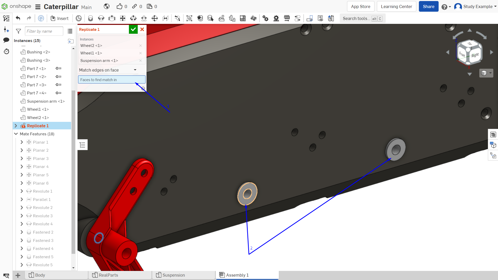Select the Rack and pinion relation tool
This screenshot has height=280, width=498.
276,18
